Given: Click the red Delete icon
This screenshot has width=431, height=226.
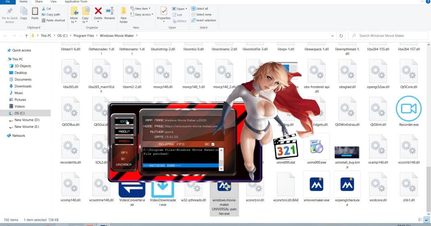Looking at the screenshot, I should pos(98,11).
